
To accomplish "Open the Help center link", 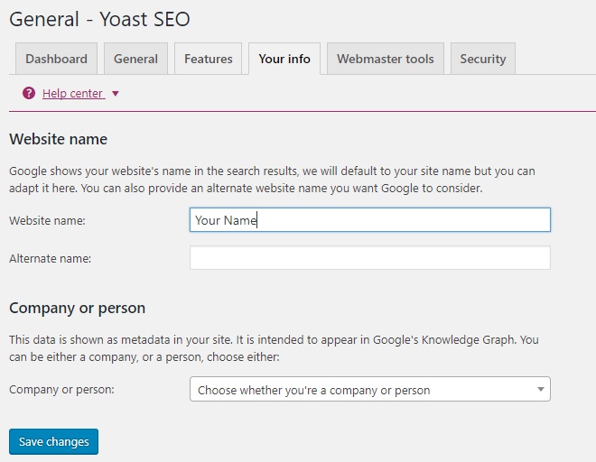I will click(72, 93).
